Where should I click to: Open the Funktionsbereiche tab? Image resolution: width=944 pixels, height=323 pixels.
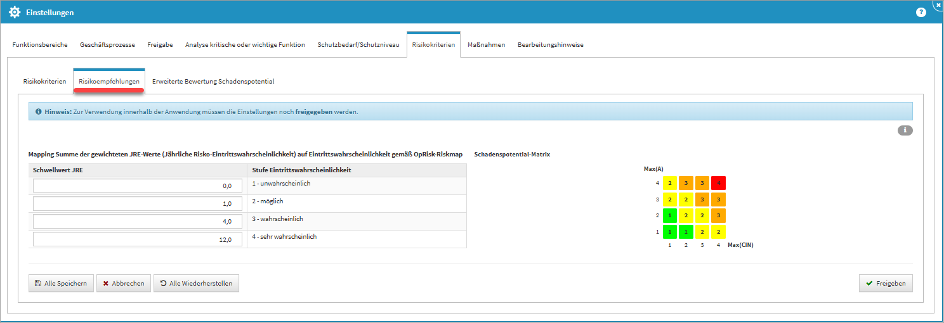coord(40,45)
